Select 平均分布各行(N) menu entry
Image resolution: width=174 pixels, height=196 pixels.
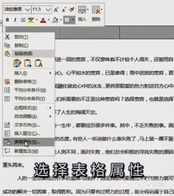tap(29, 90)
